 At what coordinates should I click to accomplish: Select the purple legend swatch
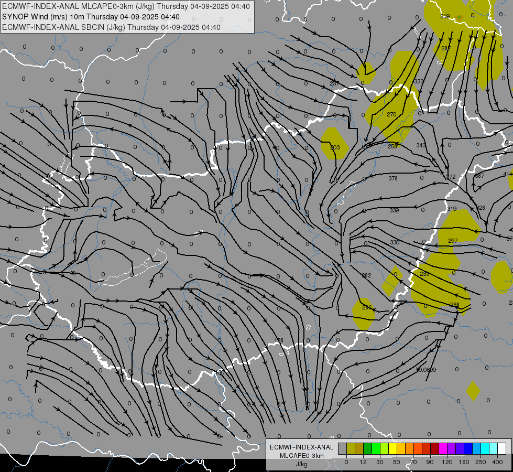(x=452, y=448)
